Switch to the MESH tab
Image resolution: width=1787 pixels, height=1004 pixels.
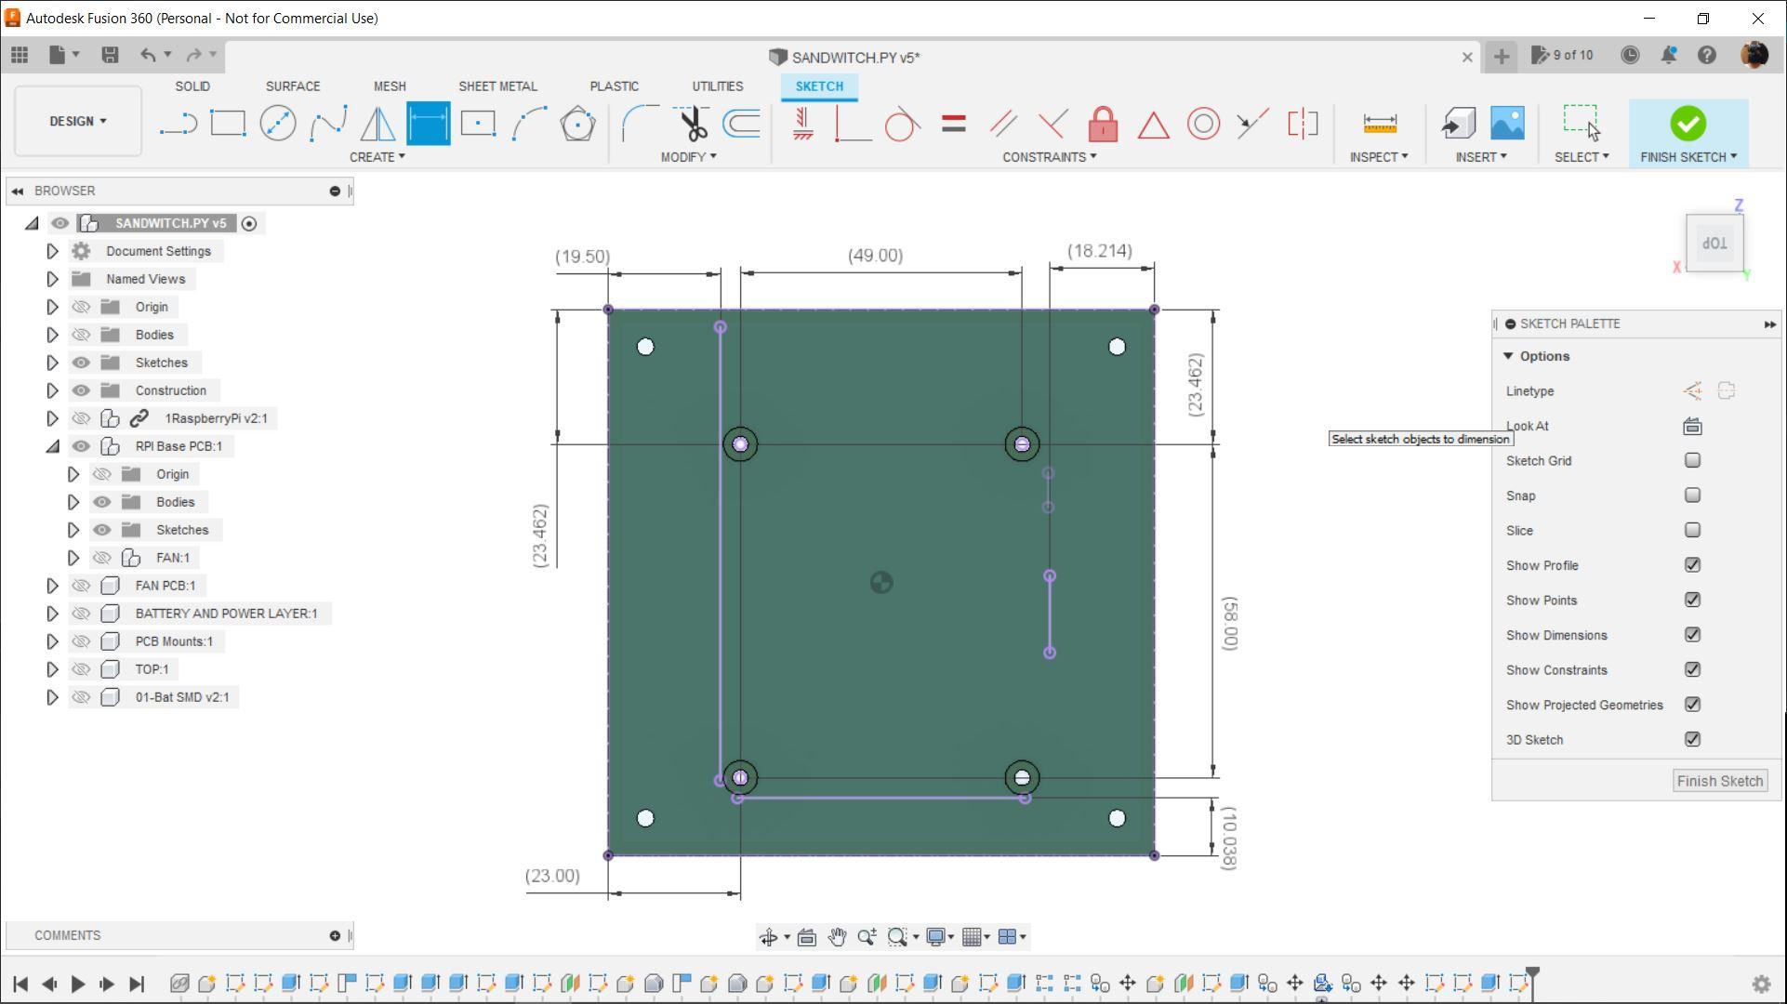point(390,86)
